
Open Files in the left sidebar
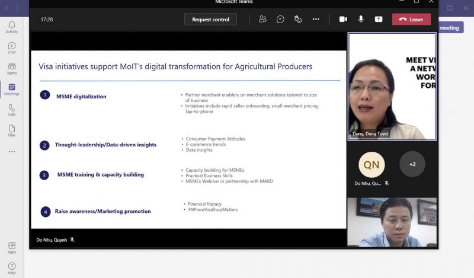coord(12,131)
